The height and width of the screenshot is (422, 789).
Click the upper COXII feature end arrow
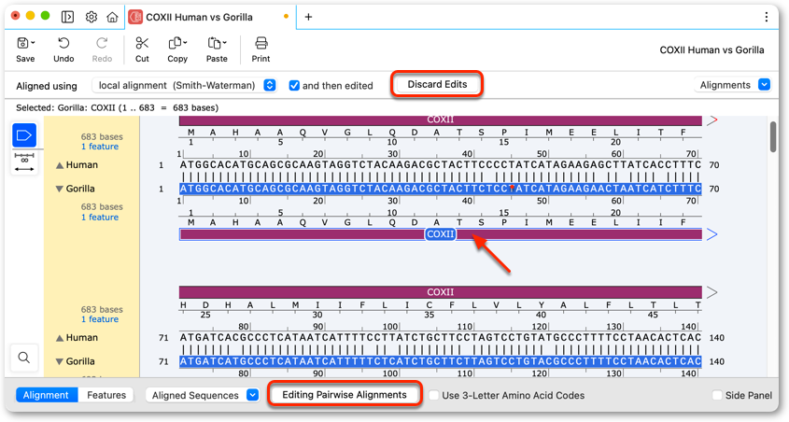point(712,120)
